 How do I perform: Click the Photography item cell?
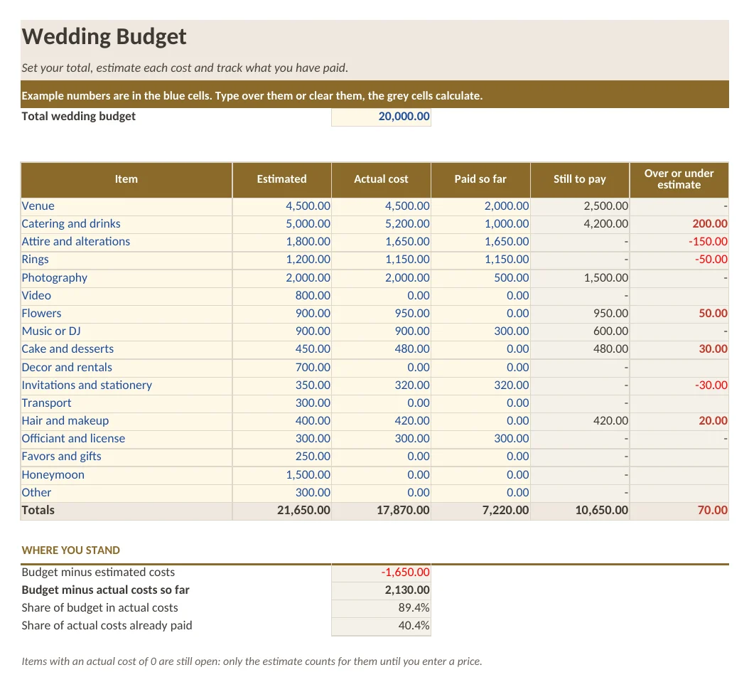point(126,278)
